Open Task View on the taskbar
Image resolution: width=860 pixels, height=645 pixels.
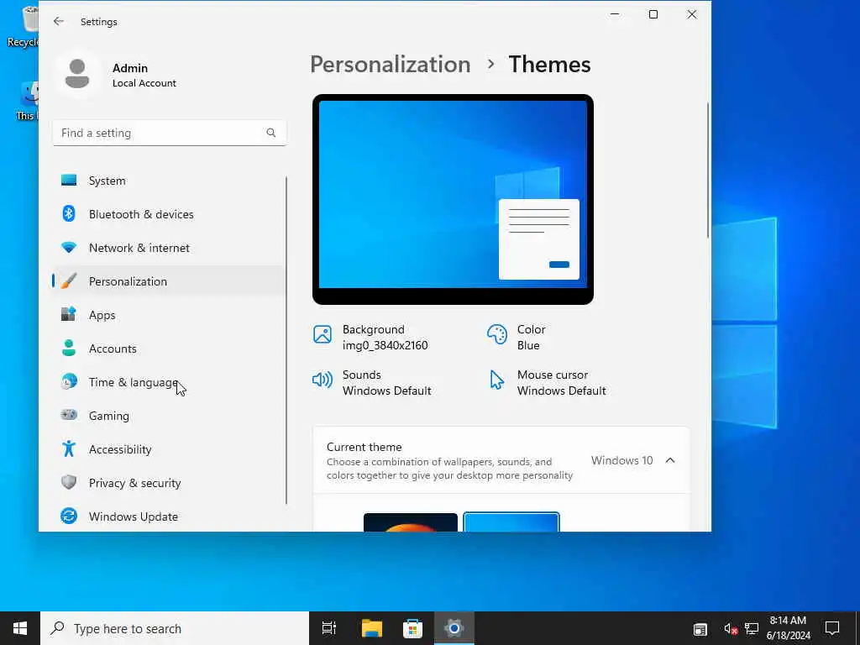tap(328, 628)
